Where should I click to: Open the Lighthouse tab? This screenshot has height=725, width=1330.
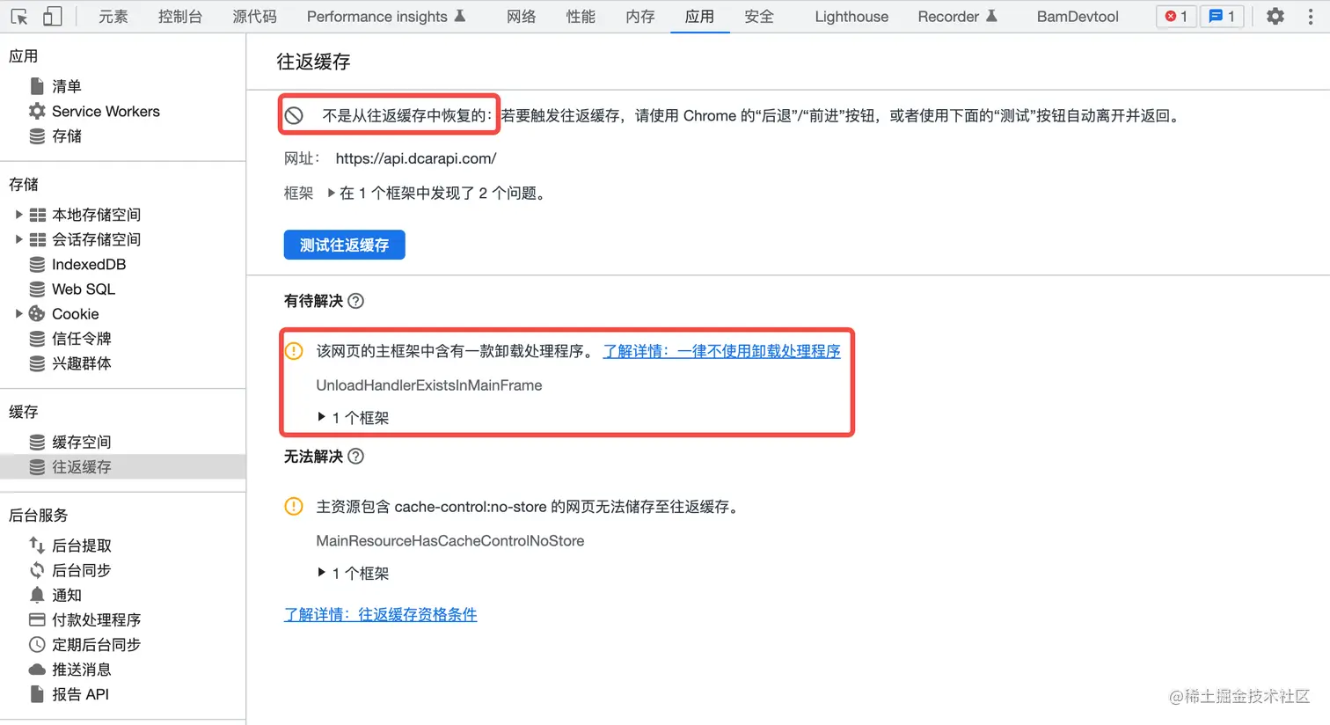click(x=851, y=16)
